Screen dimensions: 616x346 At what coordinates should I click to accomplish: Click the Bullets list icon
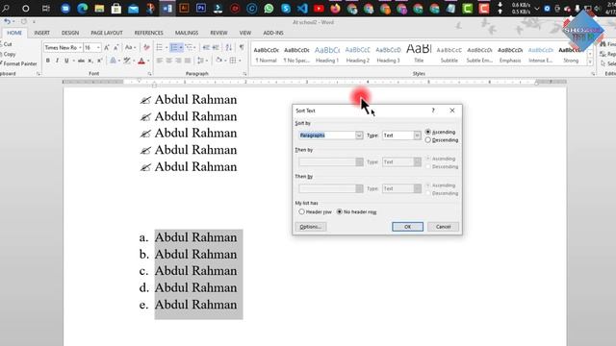tap(159, 47)
